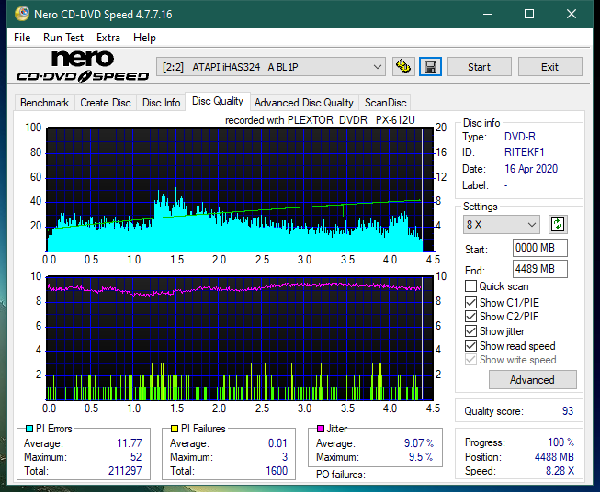
Task: Select the Disc Quality tab
Action: click(x=218, y=101)
